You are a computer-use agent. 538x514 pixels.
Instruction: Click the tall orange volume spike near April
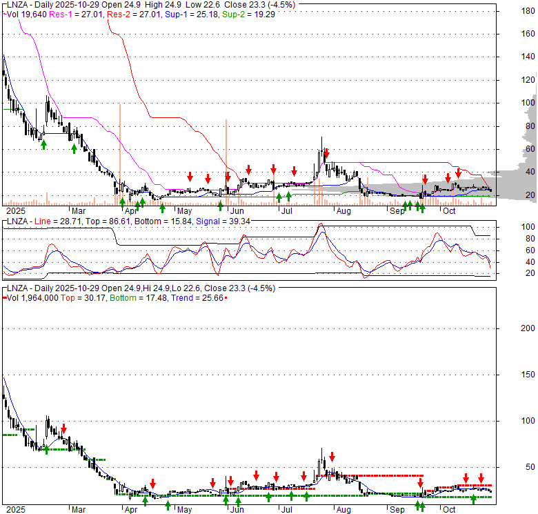120,155
